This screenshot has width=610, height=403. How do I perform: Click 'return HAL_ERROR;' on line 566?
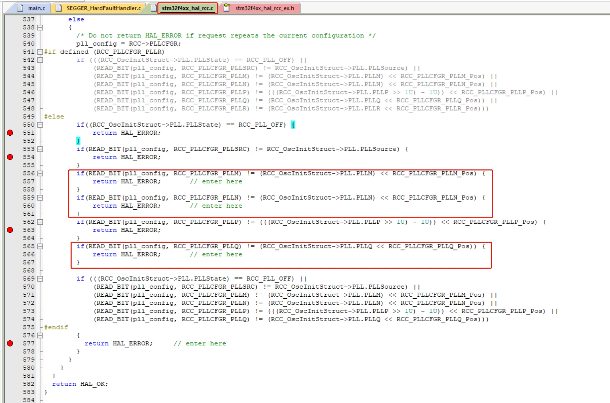127,254
